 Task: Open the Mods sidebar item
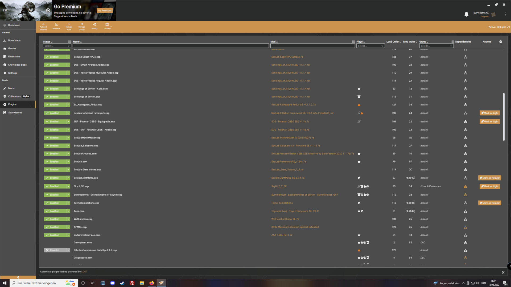[18, 88]
